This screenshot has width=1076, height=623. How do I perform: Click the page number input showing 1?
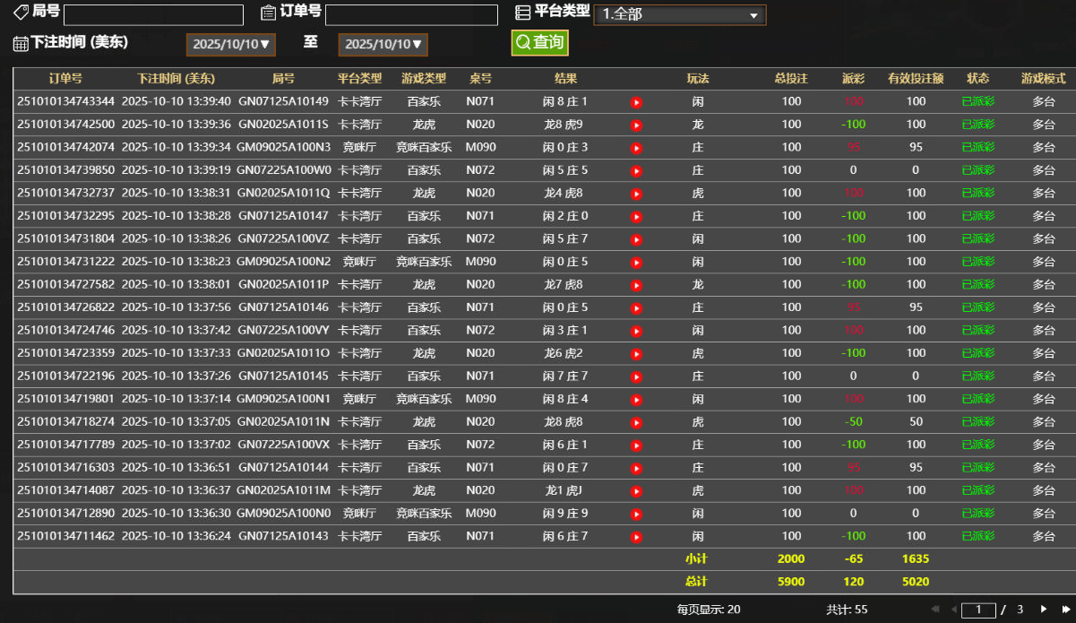[x=979, y=608]
